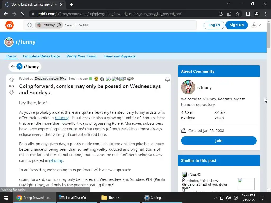The height and width of the screenshot is (203, 271).
Task: Upvote the comics announcement post
Action: click(12, 79)
